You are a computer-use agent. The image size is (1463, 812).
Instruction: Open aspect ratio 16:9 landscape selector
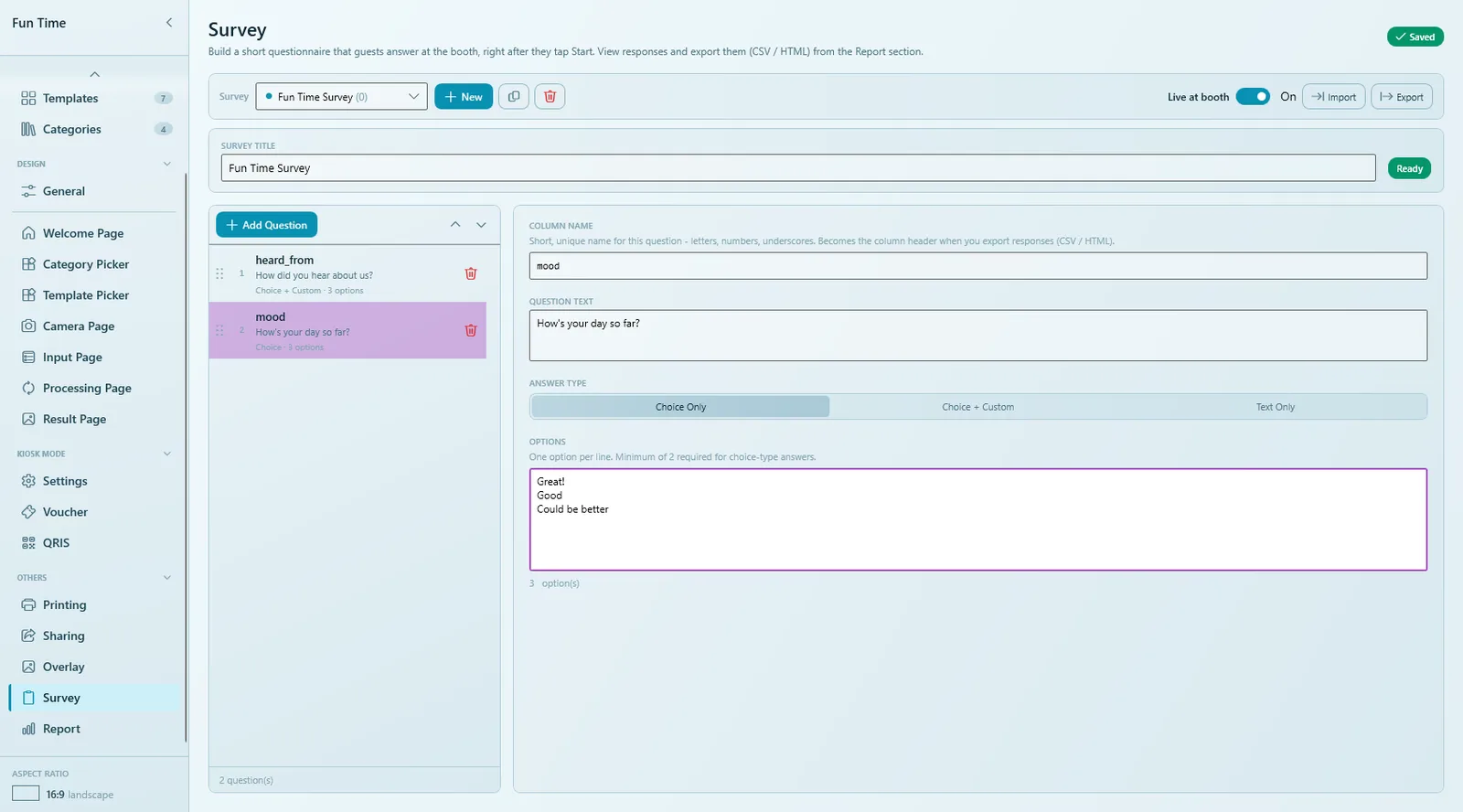click(63, 794)
